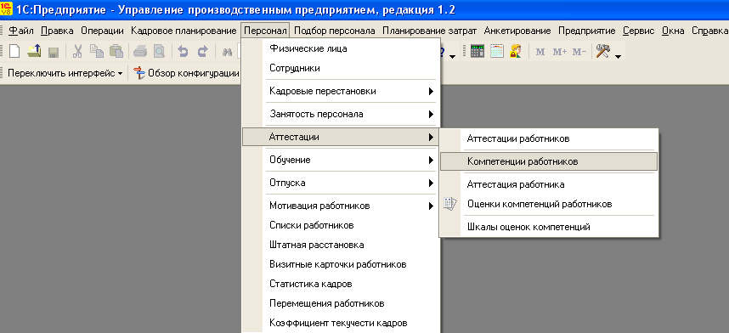Open the Анкетирование menu
Viewport: 729px width, 333px height.
517,31
